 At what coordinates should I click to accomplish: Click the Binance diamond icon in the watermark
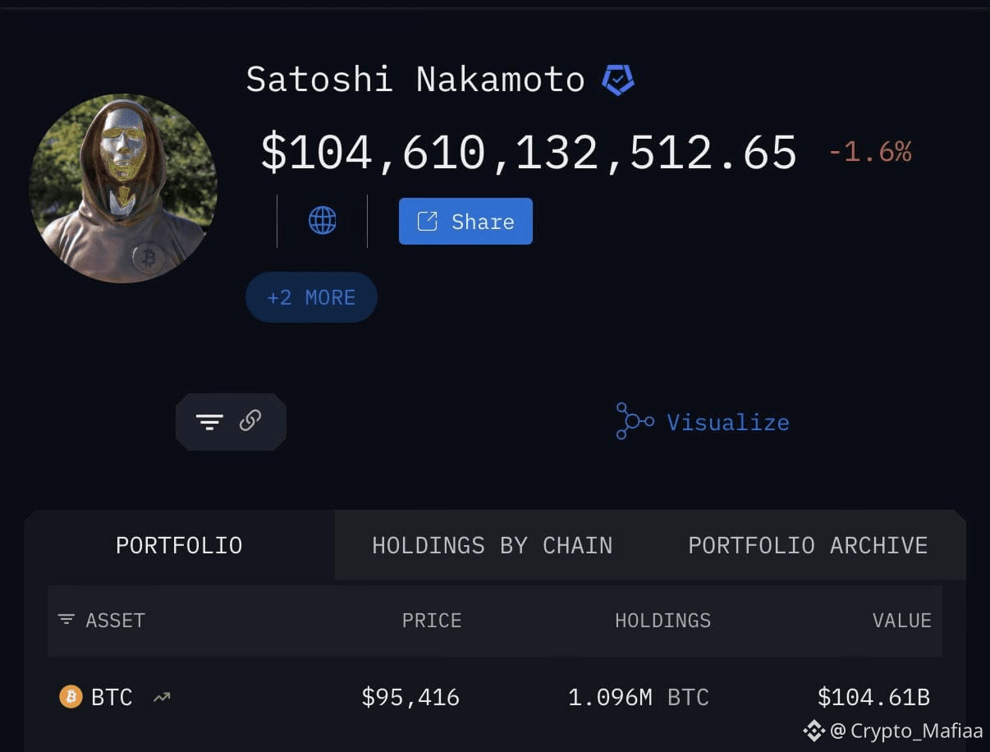click(x=814, y=729)
